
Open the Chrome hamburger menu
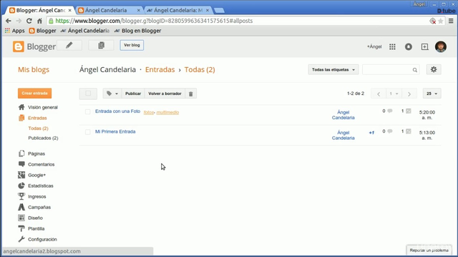[451, 21]
